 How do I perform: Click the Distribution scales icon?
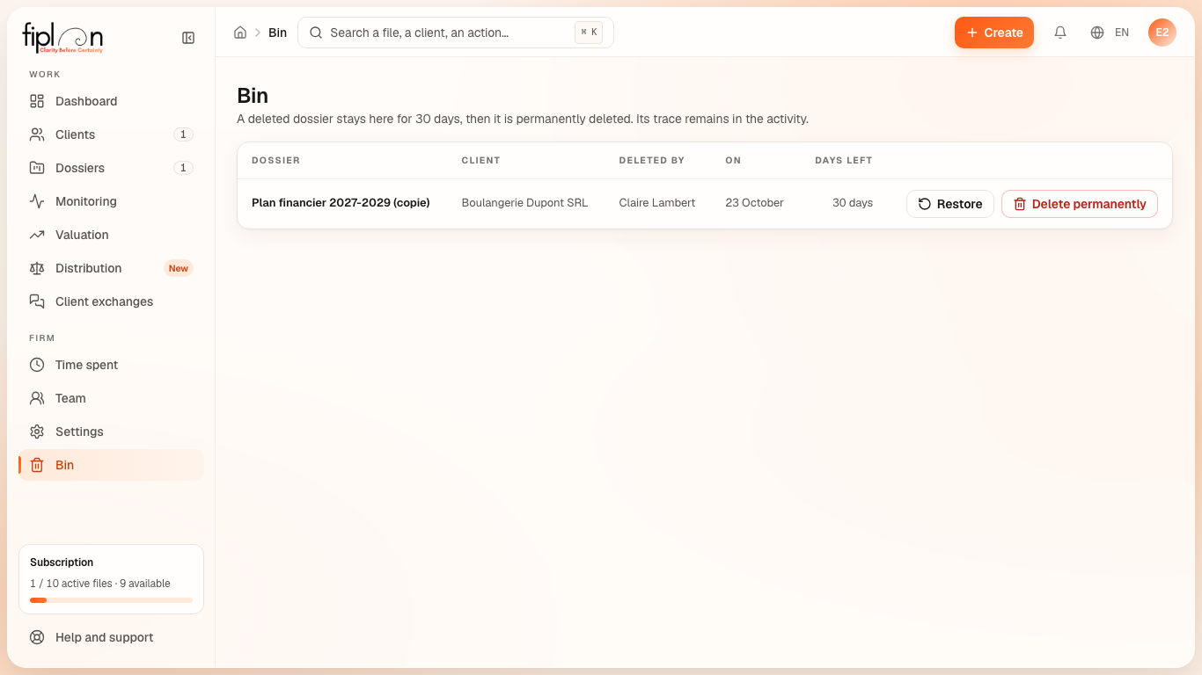point(37,268)
